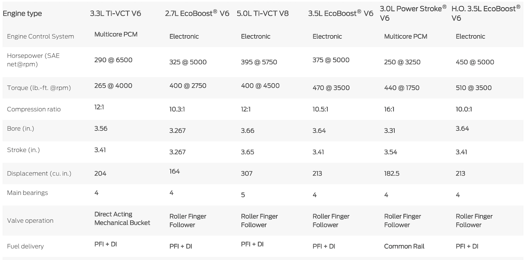The image size is (526, 260).
Task: Click the 3.0L Power Stroke V6 header
Action: [413, 13]
